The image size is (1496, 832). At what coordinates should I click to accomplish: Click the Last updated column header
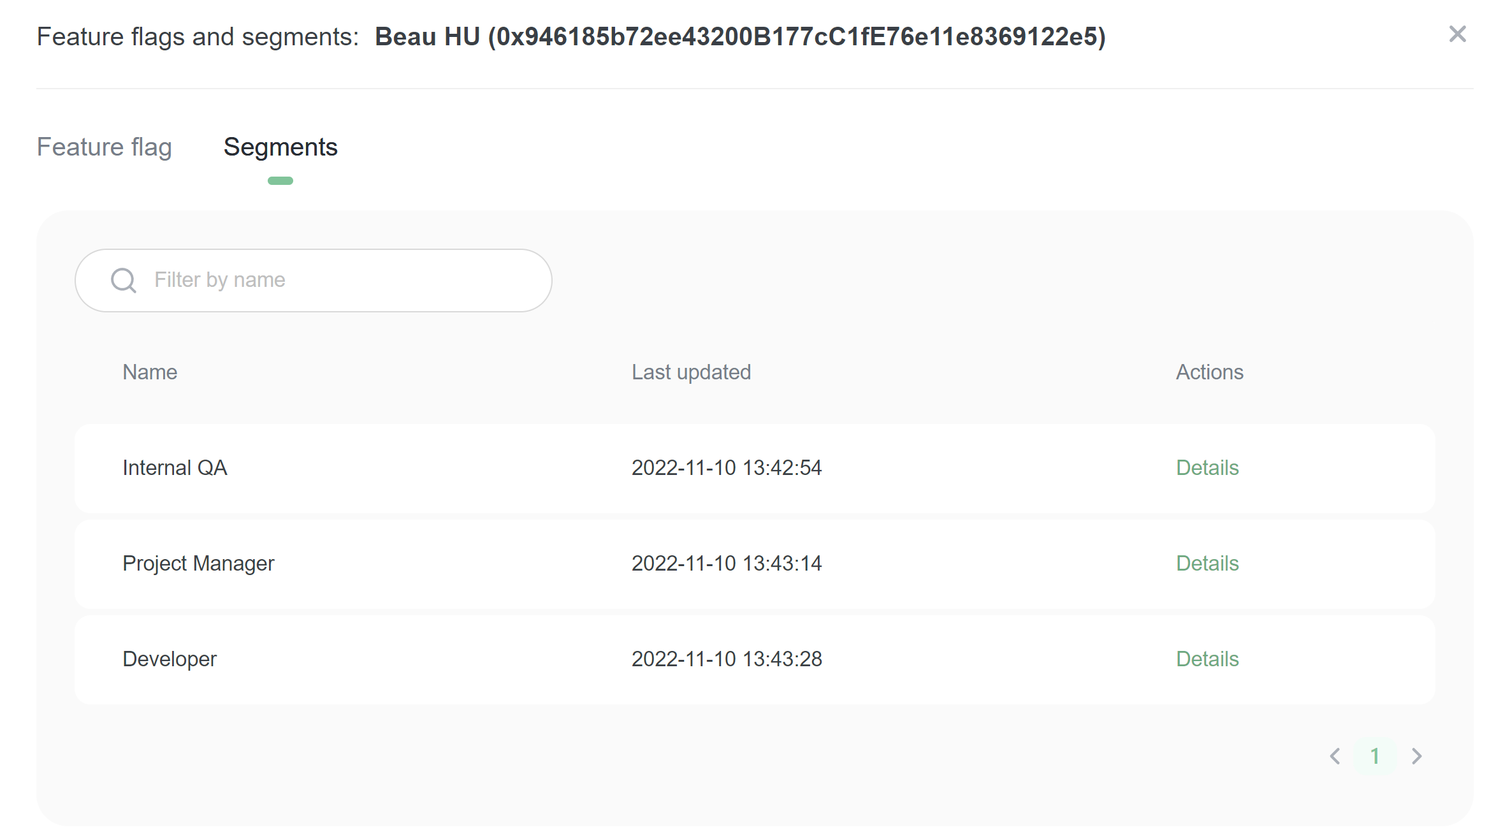[691, 372]
